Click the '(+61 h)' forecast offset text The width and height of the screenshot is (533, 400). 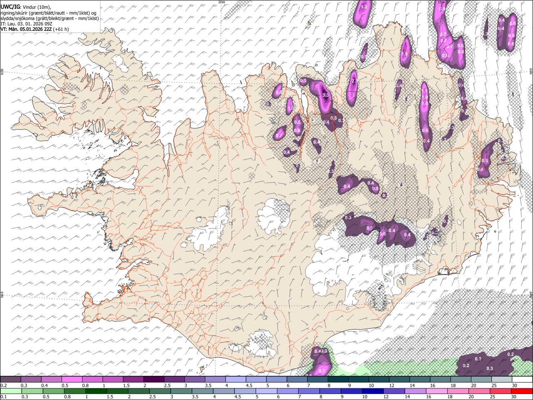coord(61,29)
